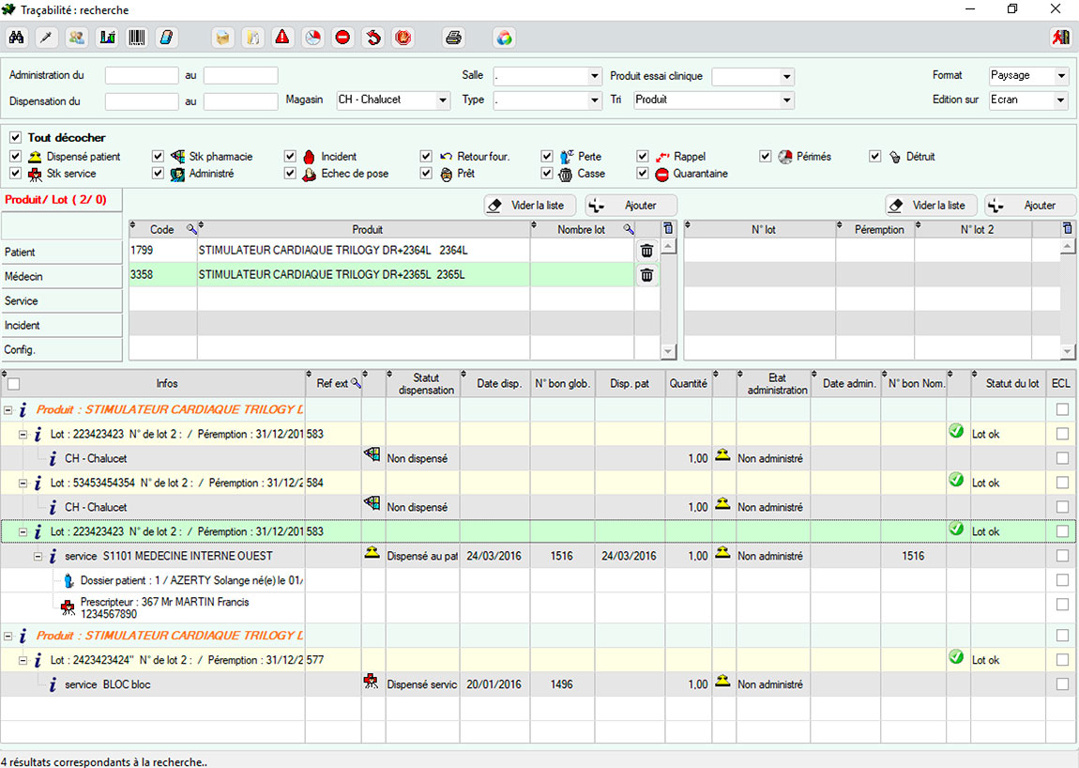Collapse the service S1101 MEDECINE INTERNE row
The width and height of the screenshot is (1079, 768).
pos(38,556)
